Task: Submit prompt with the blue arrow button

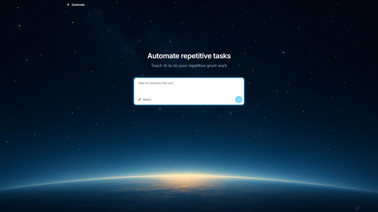Action: click(x=239, y=100)
